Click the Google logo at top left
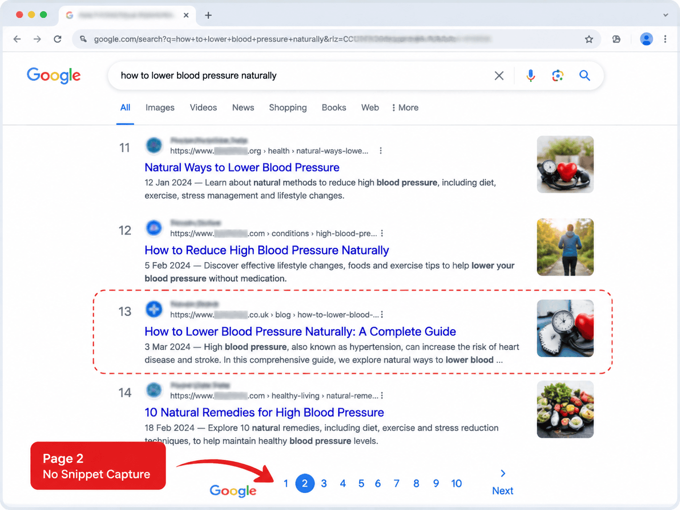This screenshot has height=510, width=680. [54, 76]
